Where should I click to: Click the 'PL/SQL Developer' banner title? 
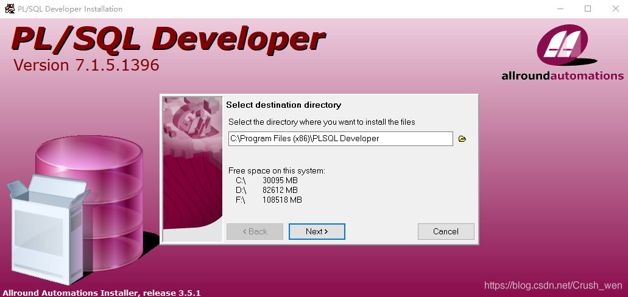coord(168,39)
